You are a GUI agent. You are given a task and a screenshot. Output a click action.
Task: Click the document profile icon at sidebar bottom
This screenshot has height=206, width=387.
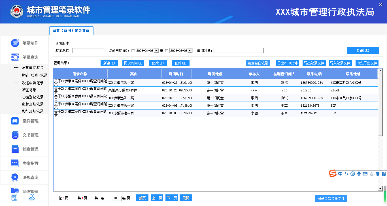14,197
